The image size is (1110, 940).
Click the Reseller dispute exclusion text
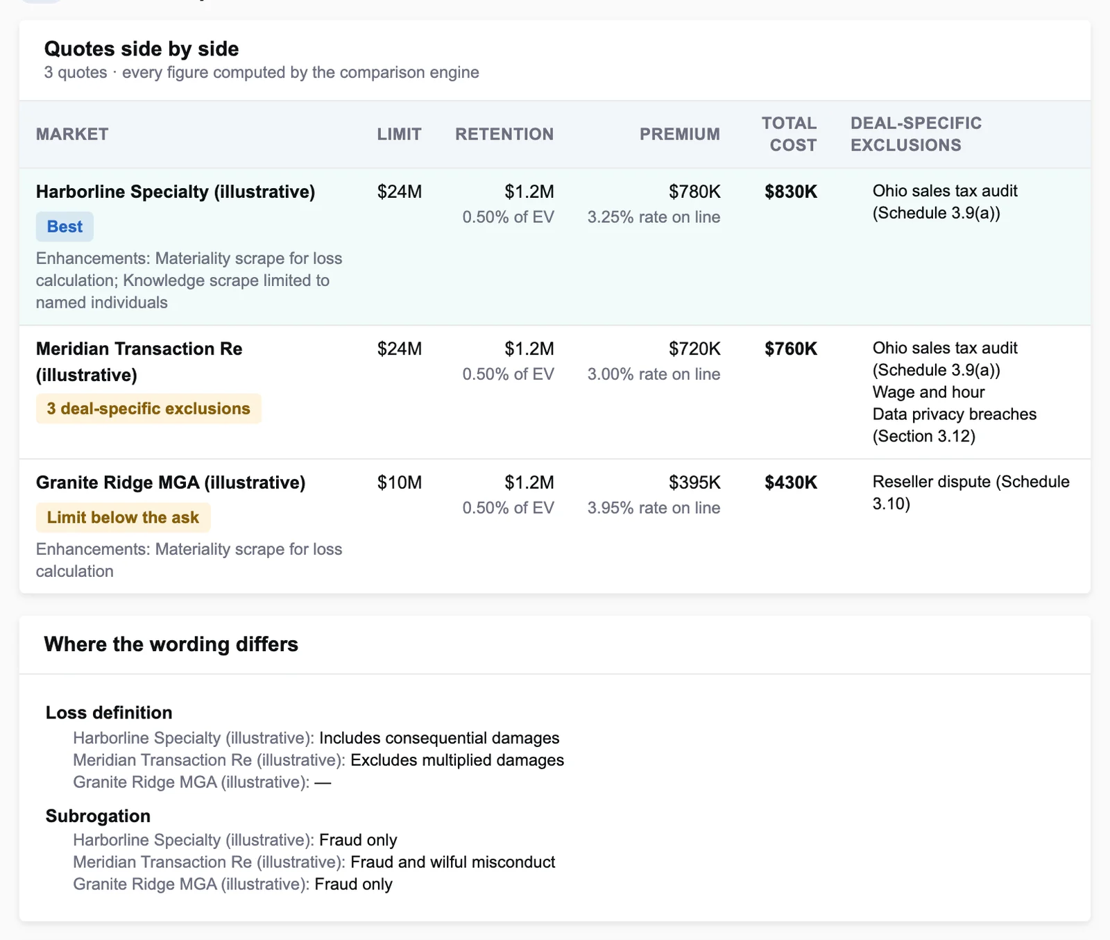[971, 493]
